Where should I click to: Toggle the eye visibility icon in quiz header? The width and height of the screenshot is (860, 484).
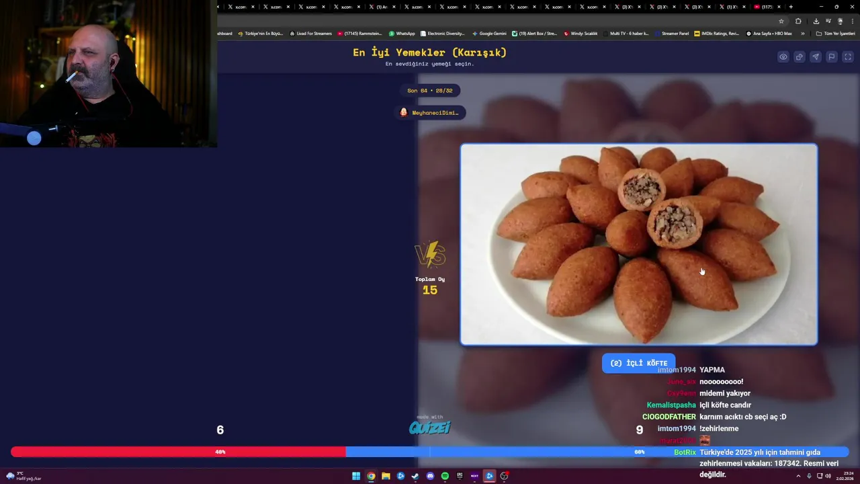coord(783,57)
